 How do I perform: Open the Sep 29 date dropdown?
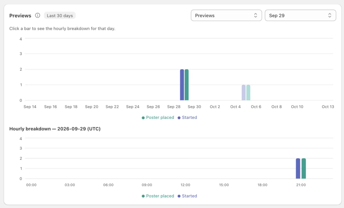[300, 15]
